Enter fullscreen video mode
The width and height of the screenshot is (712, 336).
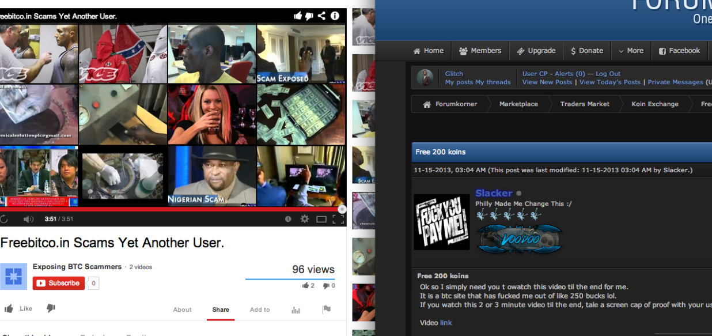pos(338,219)
